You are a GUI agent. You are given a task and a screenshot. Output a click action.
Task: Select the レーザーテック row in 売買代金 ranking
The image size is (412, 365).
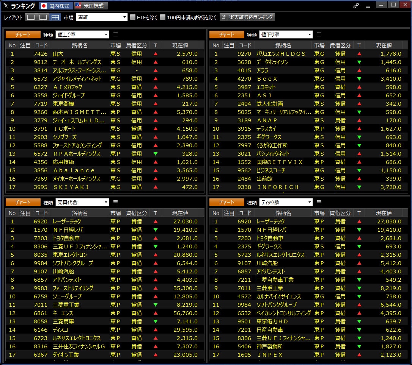(x=67, y=221)
